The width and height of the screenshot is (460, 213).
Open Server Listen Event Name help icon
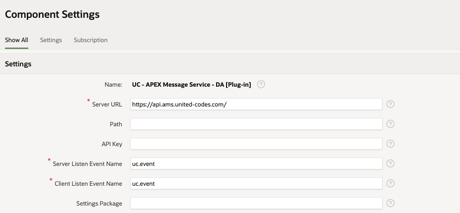(390, 163)
